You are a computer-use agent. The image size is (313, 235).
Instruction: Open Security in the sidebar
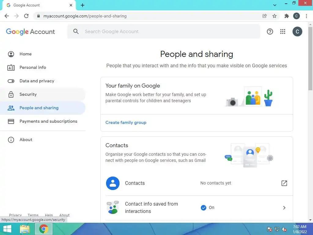coord(43,94)
